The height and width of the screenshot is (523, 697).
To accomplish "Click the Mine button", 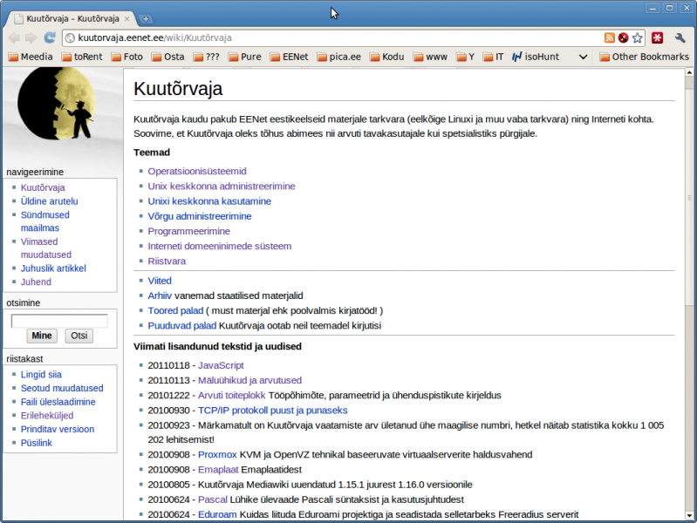I will point(42,336).
